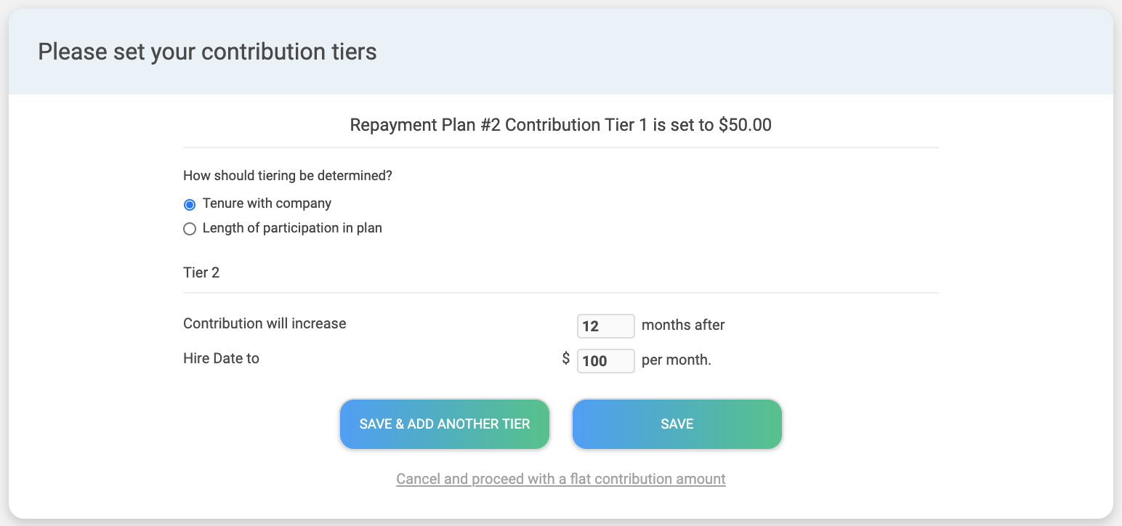Screen dimensions: 1122x526
Task: Focus the dollar amount field showing 100
Action: click(605, 361)
